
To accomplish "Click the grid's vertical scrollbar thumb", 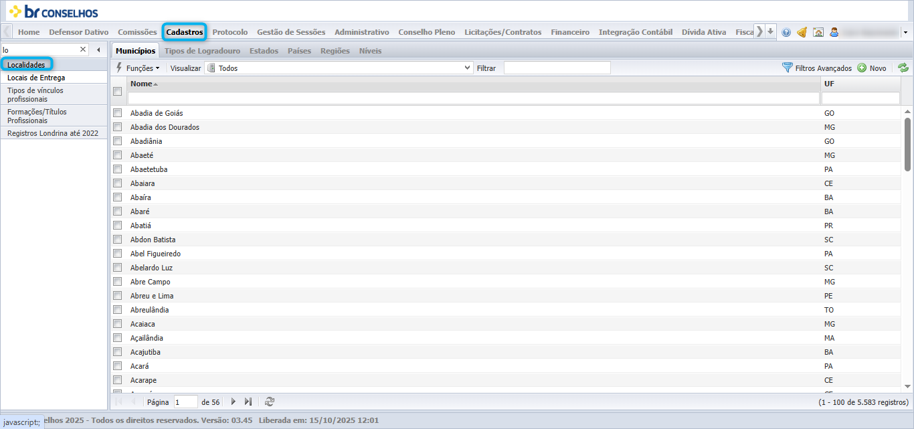I will (907, 144).
